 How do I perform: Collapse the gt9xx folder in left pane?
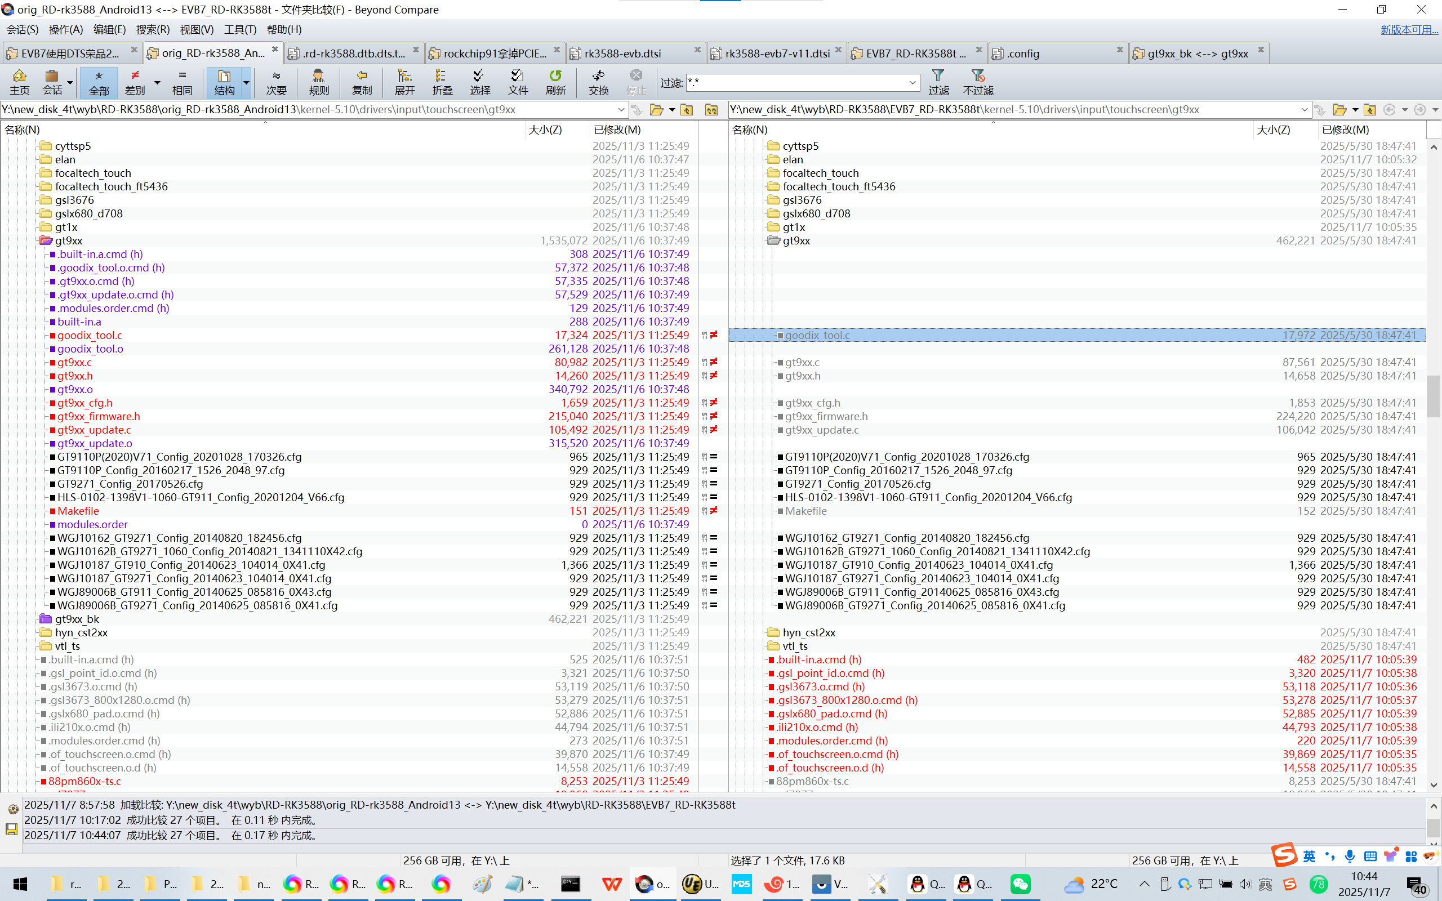[x=46, y=241]
